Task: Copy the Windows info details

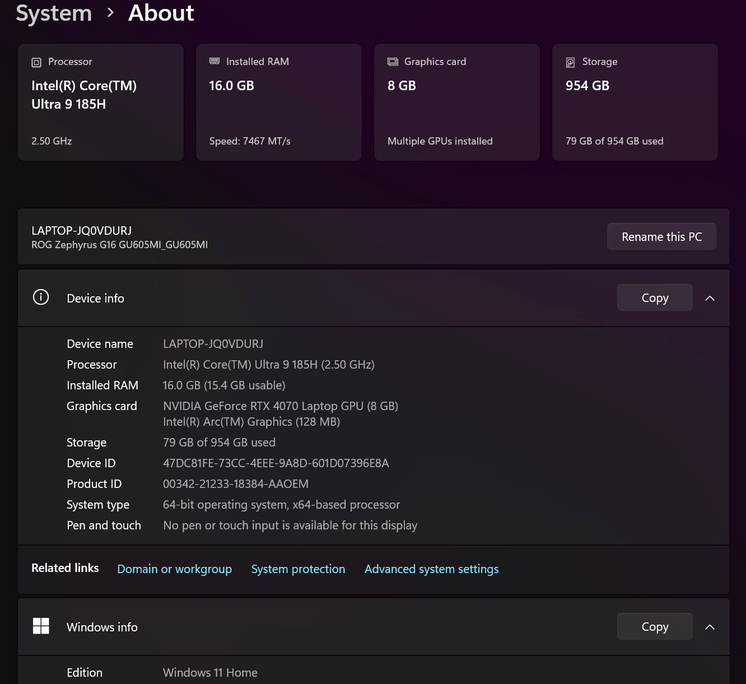Action: coord(655,626)
